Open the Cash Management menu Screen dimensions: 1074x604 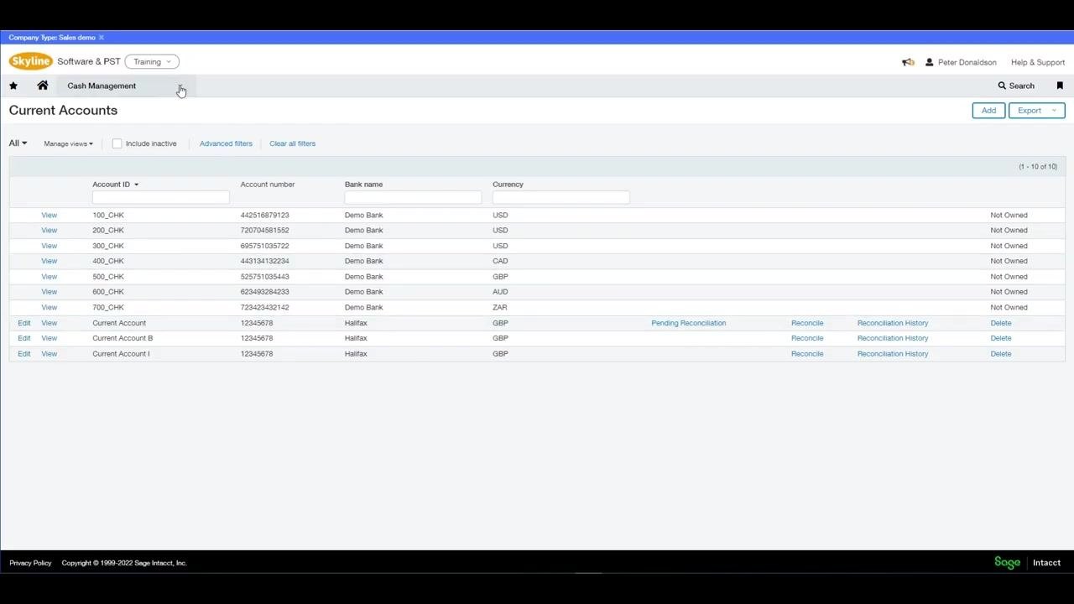coord(126,86)
